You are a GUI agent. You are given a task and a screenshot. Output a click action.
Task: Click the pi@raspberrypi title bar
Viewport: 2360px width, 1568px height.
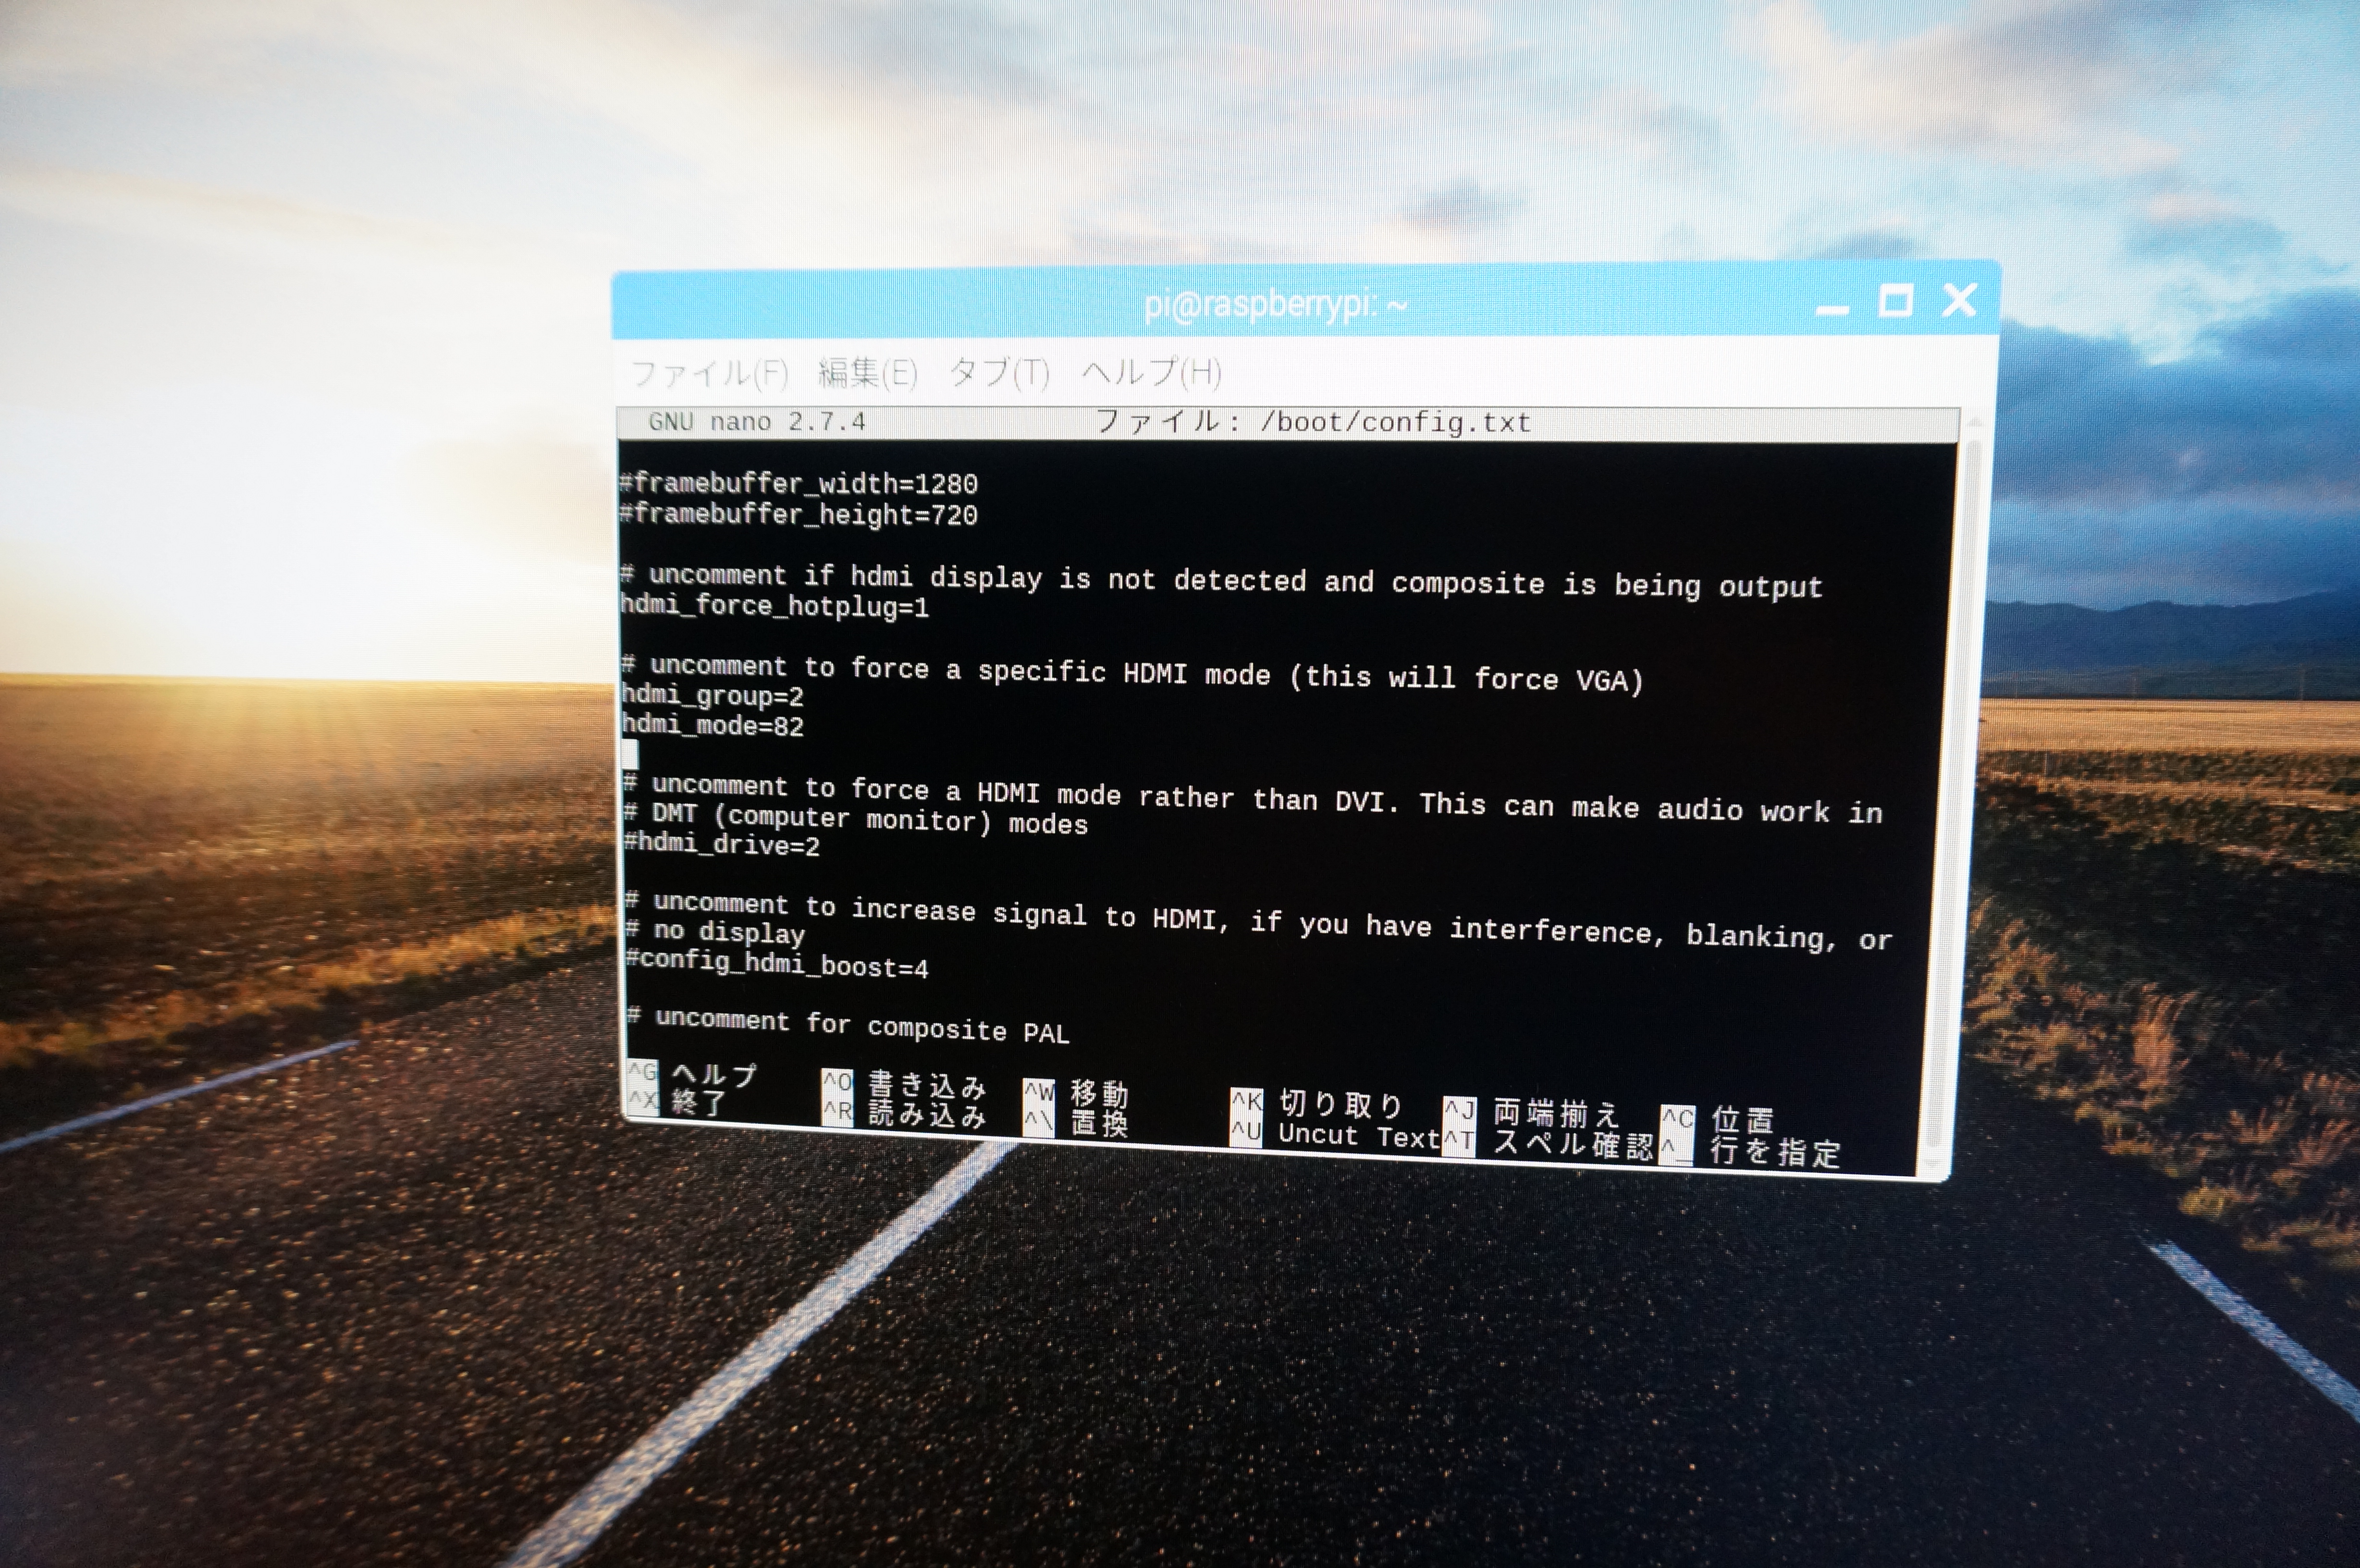pyautogui.click(x=1275, y=303)
